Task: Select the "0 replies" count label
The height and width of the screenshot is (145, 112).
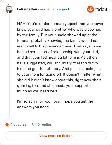Action: click(45, 124)
